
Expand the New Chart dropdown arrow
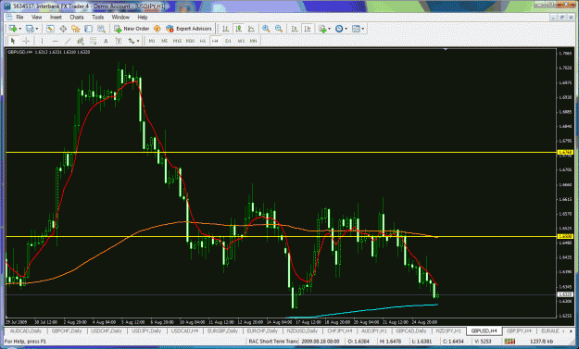(x=20, y=29)
